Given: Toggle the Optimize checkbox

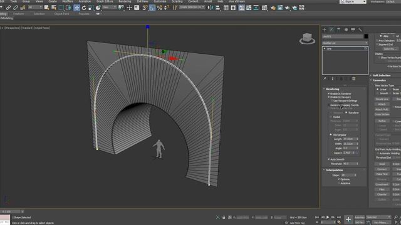Looking at the screenshot, I should pos(339,179).
